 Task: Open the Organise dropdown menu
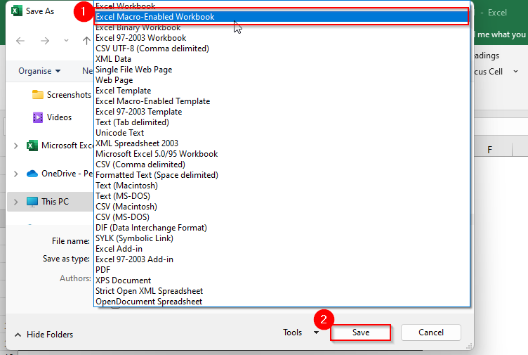pos(39,71)
